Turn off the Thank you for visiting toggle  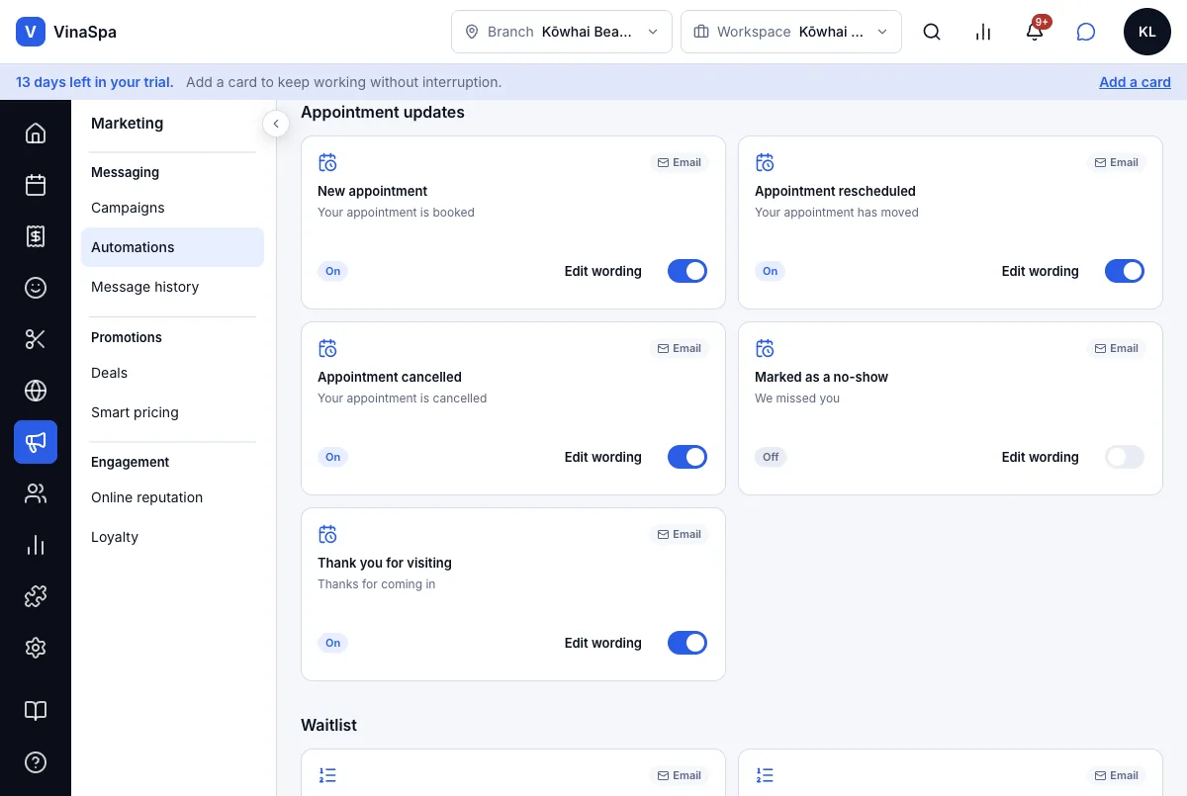[687, 643]
